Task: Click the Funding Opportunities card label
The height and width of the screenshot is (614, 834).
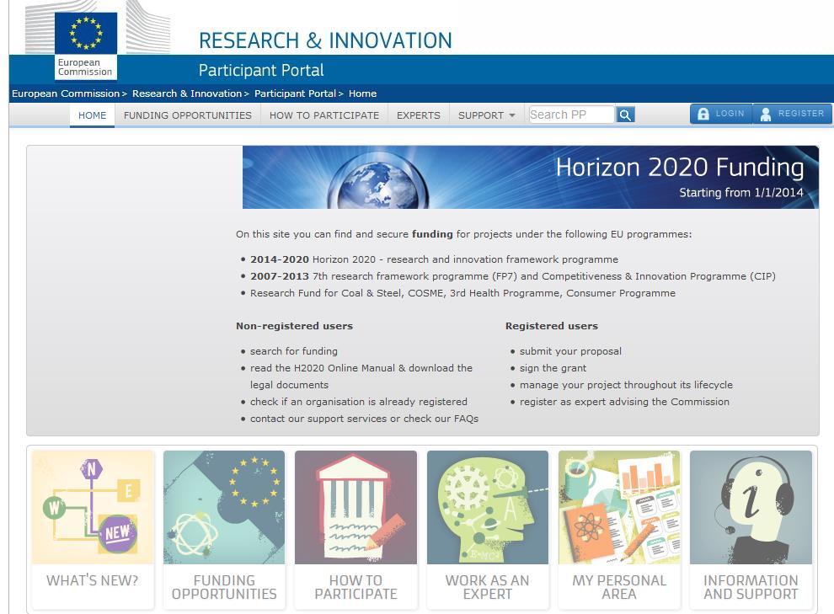Action: point(224,587)
